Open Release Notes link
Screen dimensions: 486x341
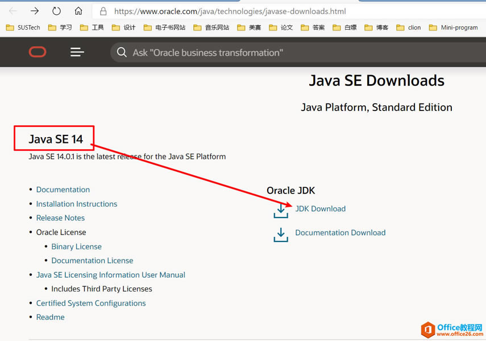coord(60,218)
